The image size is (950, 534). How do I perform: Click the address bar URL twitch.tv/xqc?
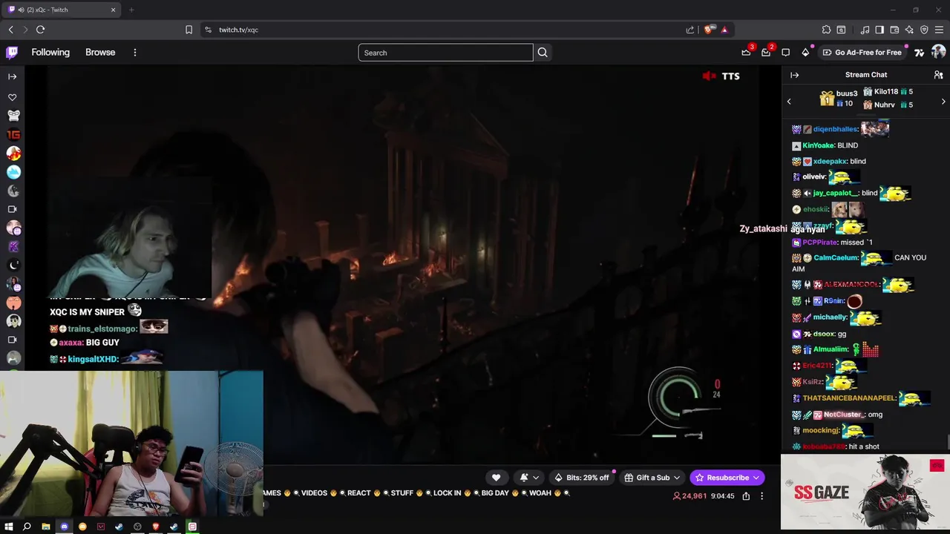coord(238,30)
